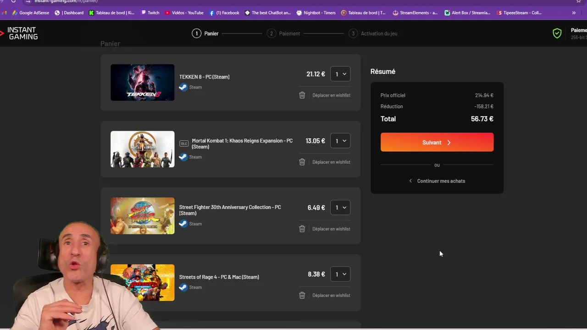Open the Mortal Kombat 1 cover thumbnail
Image resolution: width=587 pixels, height=330 pixels.
(x=142, y=149)
